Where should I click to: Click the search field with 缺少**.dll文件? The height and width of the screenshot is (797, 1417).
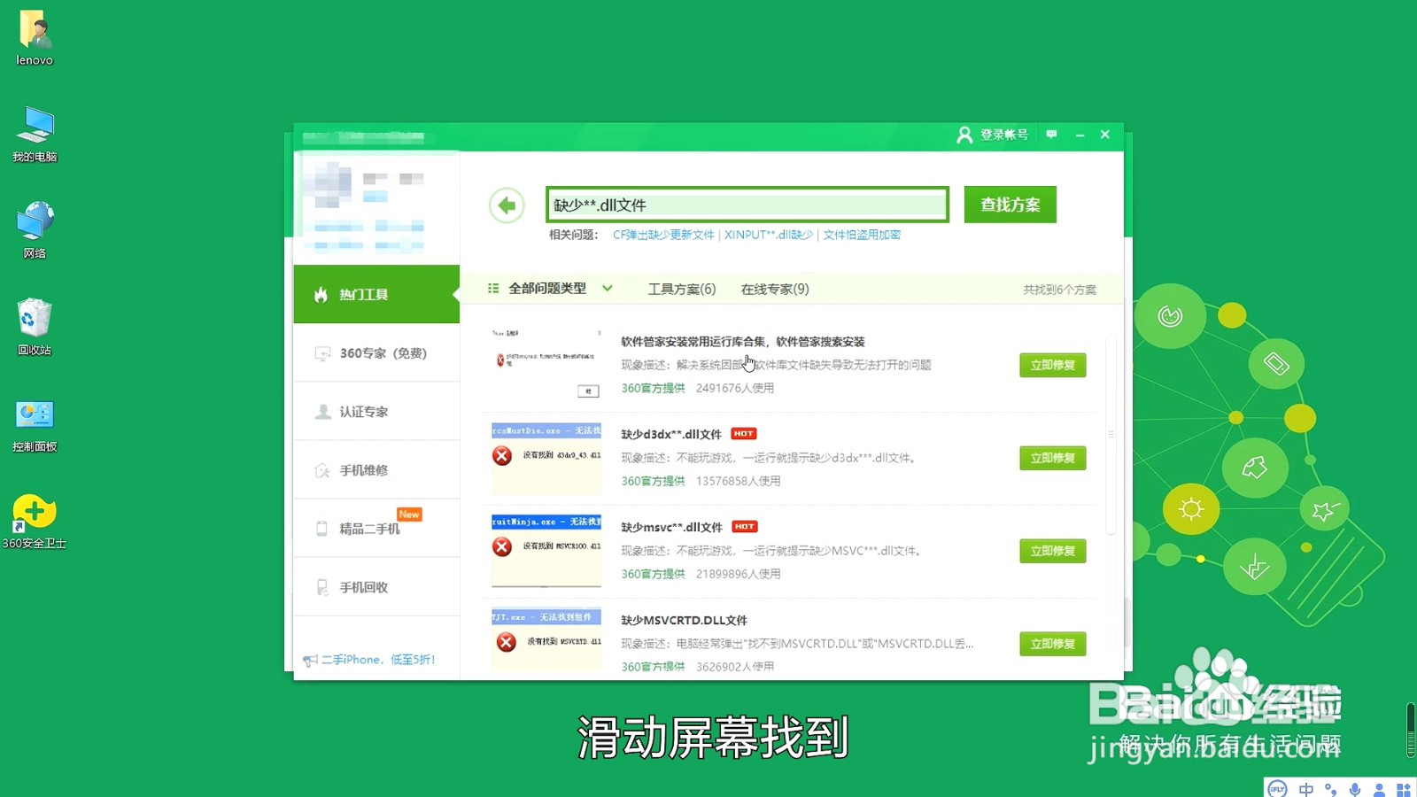click(747, 205)
